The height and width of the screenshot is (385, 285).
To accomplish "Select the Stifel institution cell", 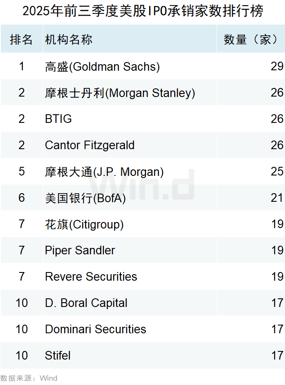I will [58, 356].
